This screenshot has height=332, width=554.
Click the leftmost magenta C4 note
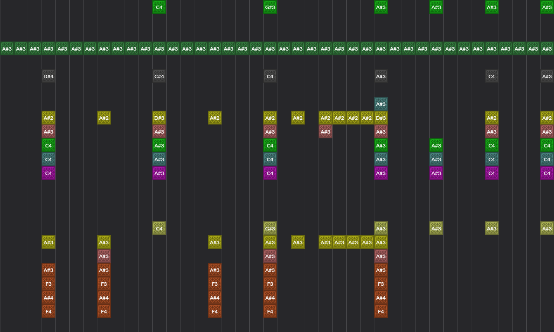48,173
